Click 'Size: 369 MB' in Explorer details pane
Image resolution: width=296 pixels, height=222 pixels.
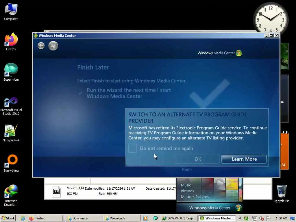click(108, 194)
